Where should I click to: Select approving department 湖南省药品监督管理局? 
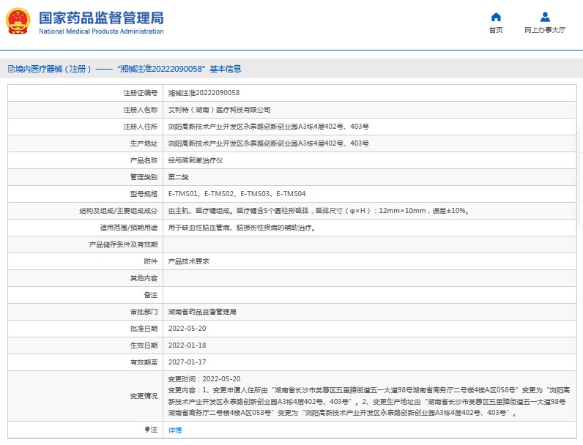coord(202,312)
